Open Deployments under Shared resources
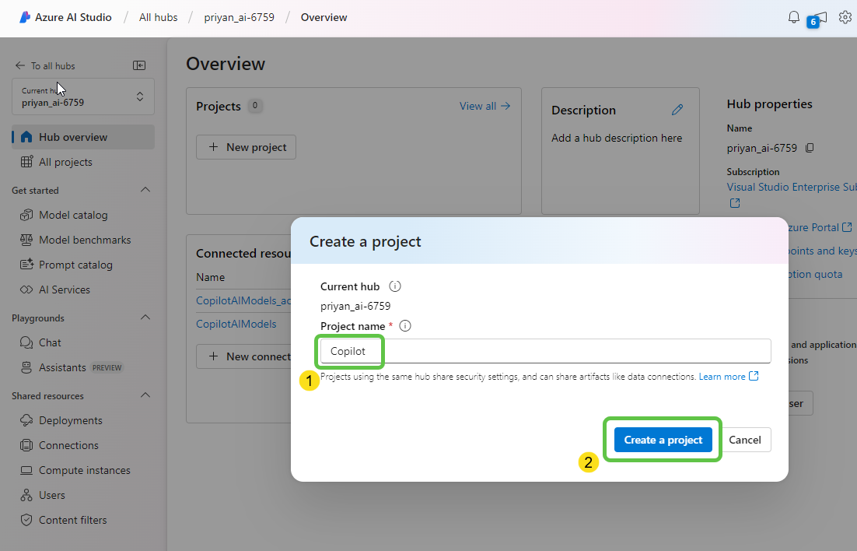The width and height of the screenshot is (857, 551). click(x=71, y=420)
